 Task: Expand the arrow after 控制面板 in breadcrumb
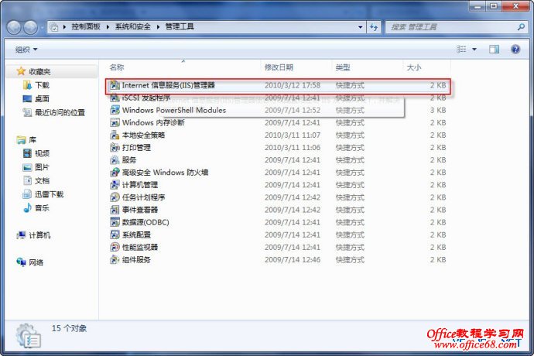tap(108, 27)
